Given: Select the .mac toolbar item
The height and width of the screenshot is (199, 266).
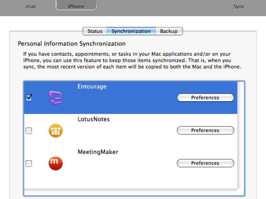Looking at the screenshot, I should [x=30, y=7].
